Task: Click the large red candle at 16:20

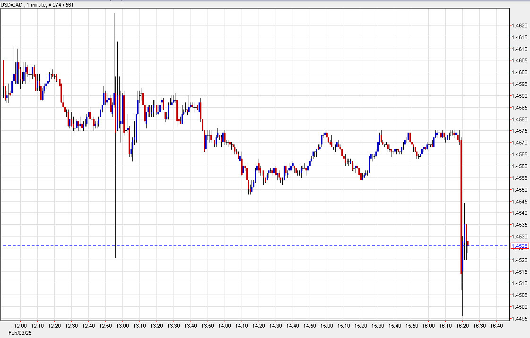Action: tap(461, 203)
